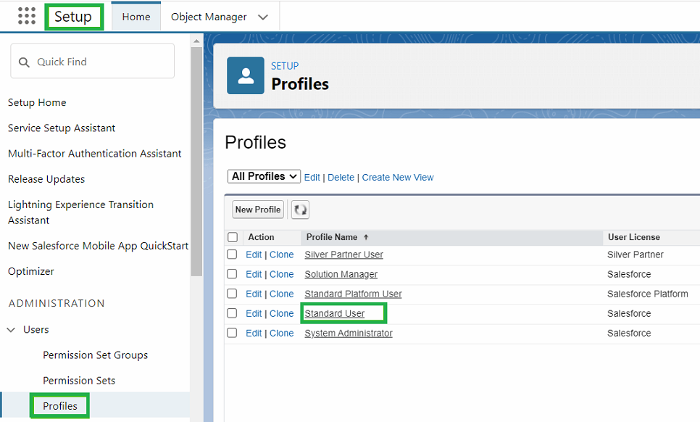
Task: Refresh the profile list
Action: [300, 209]
